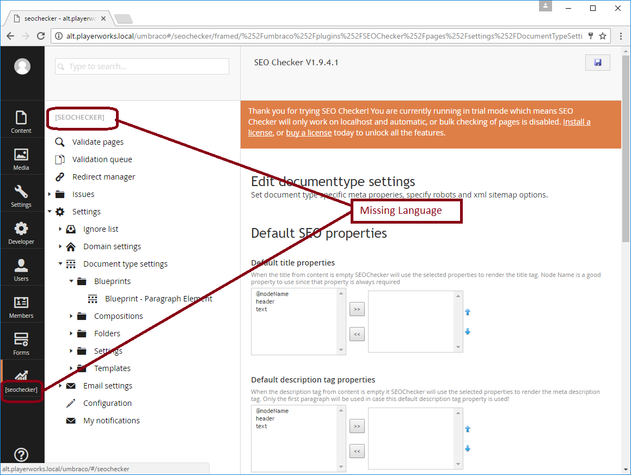
Task: Move description property down with blue arrow
Action: click(468, 448)
